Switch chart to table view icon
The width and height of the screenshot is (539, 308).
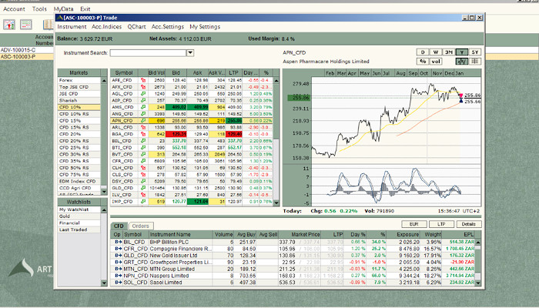tap(474, 61)
